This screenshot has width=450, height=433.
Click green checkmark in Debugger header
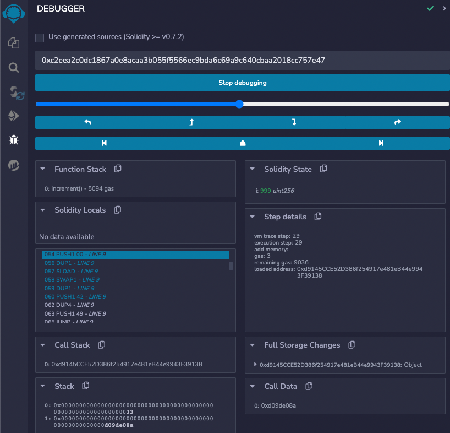coord(430,9)
